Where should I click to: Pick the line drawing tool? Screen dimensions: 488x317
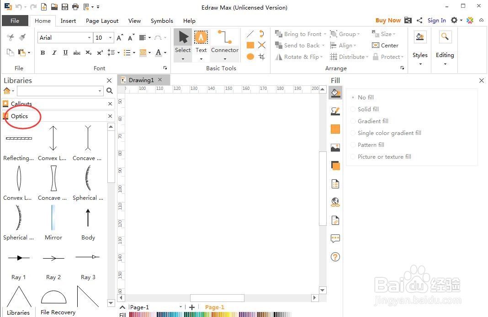[x=250, y=34]
